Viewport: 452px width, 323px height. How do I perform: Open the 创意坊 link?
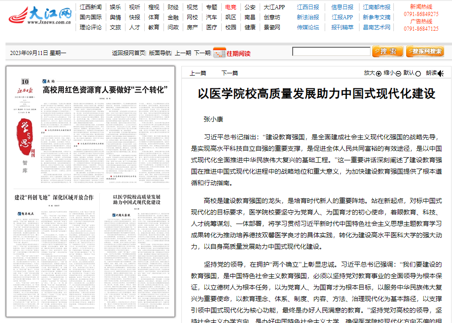(x=272, y=17)
